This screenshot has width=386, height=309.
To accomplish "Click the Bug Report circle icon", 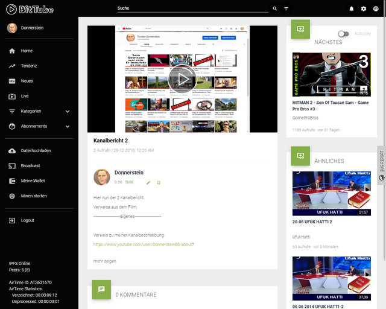I will 382,177.
